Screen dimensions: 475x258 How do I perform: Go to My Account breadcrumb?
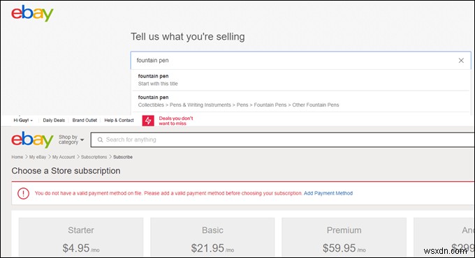tap(64, 157)
